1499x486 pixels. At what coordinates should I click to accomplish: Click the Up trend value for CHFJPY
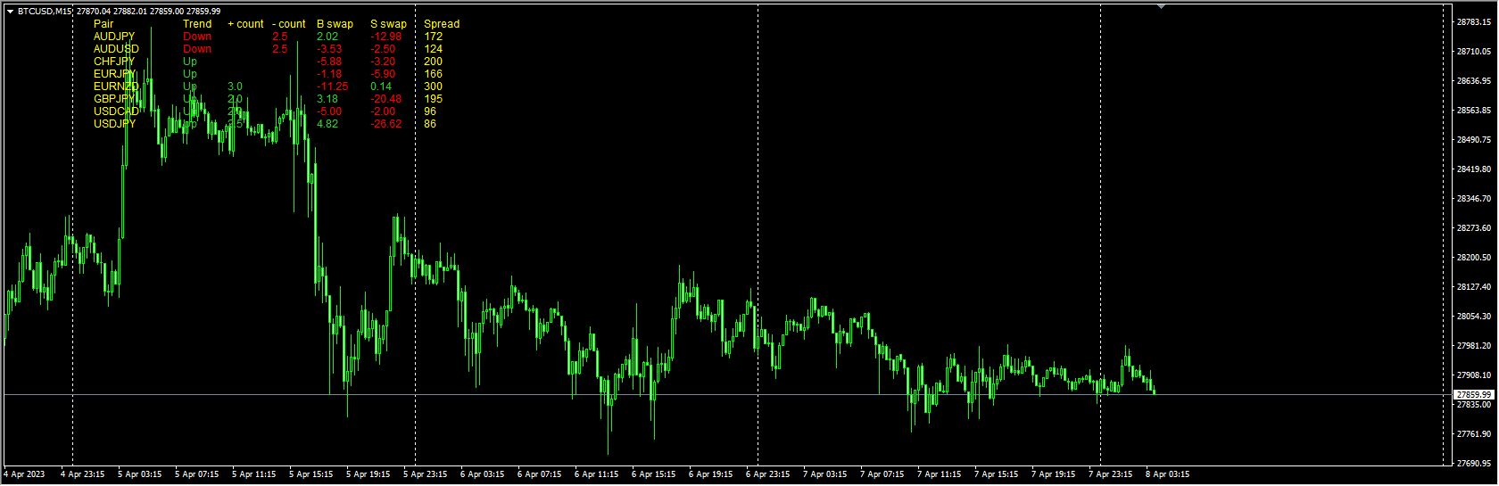click(x=190, y=62)
